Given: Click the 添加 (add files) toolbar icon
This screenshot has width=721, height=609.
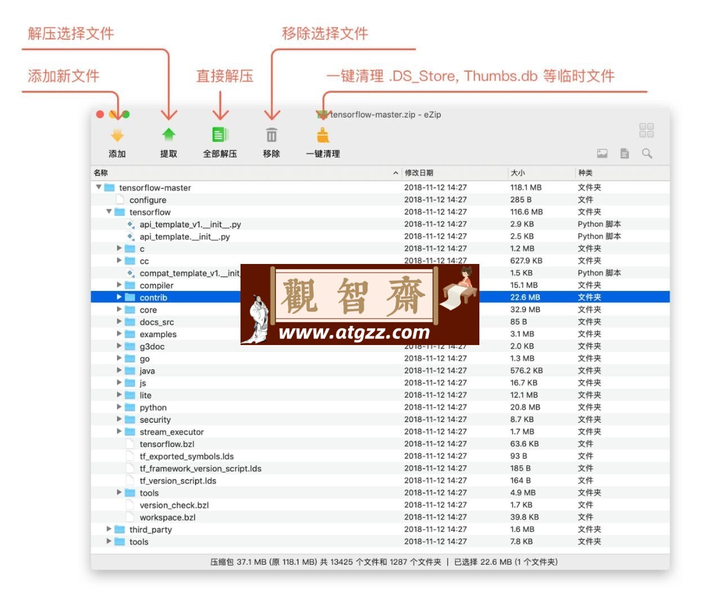Looking at the screenshot, I should pyautogui.click(x=117, y=135).
